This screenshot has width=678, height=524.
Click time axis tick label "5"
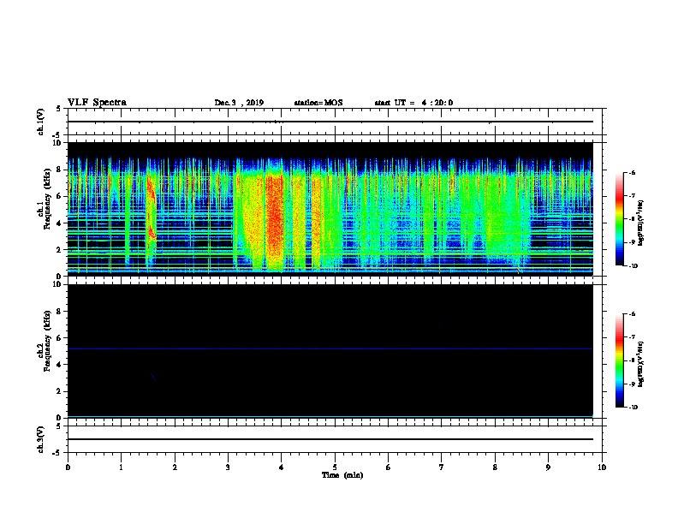tap(335, 467)
